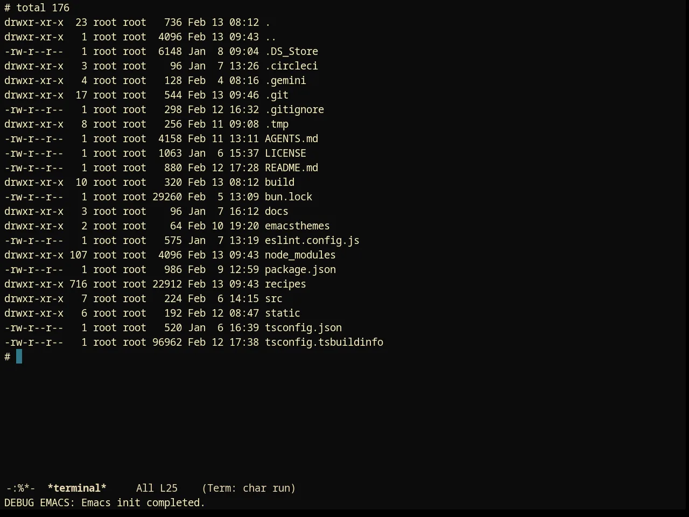Place cursor at the shell prompt
This screenshot has width=689, height=517.
point(19,357)
